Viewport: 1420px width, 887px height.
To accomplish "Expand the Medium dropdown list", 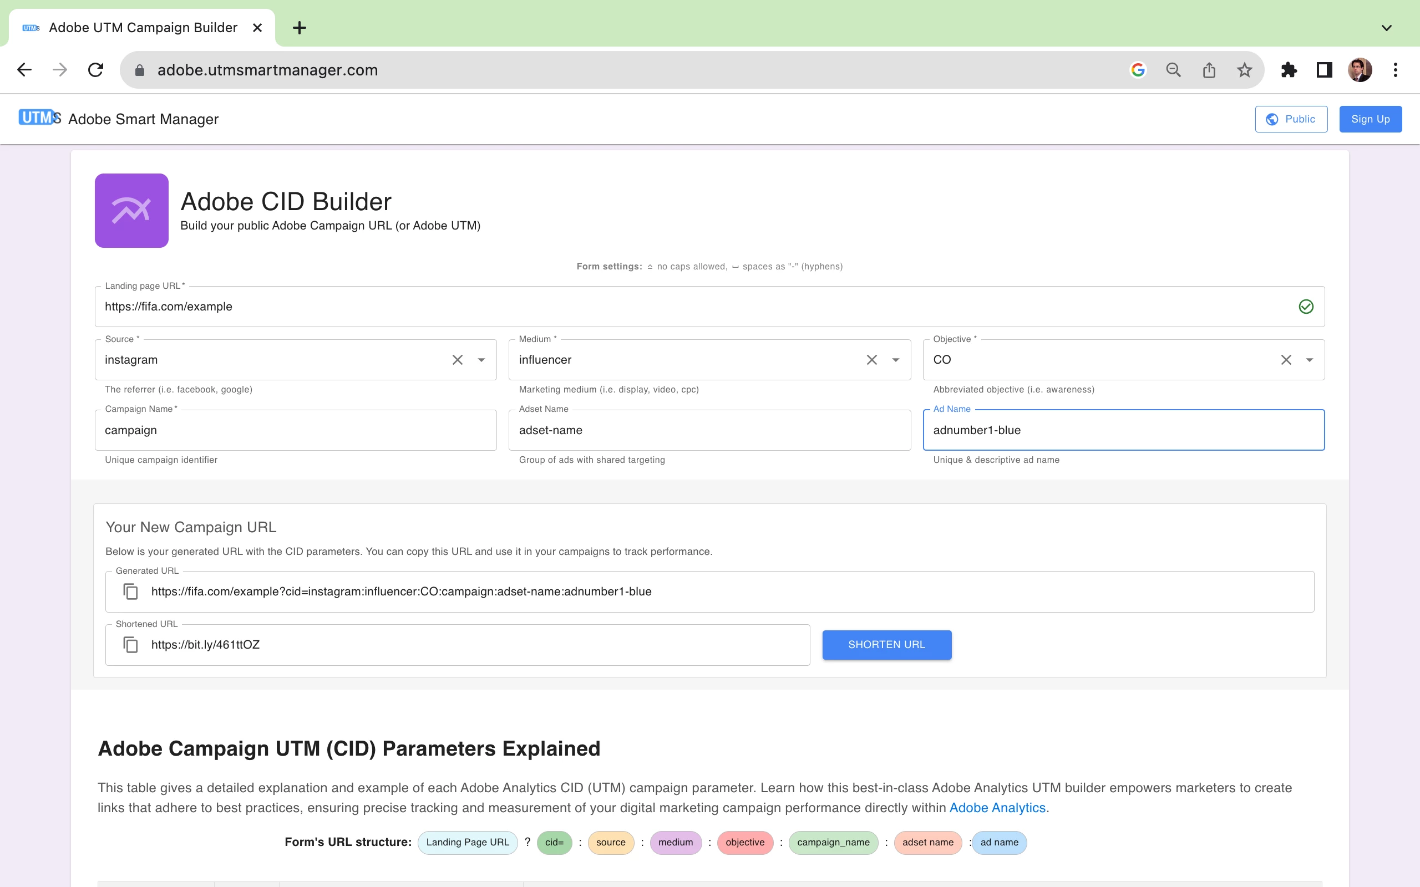I will (x=895, y=360).
